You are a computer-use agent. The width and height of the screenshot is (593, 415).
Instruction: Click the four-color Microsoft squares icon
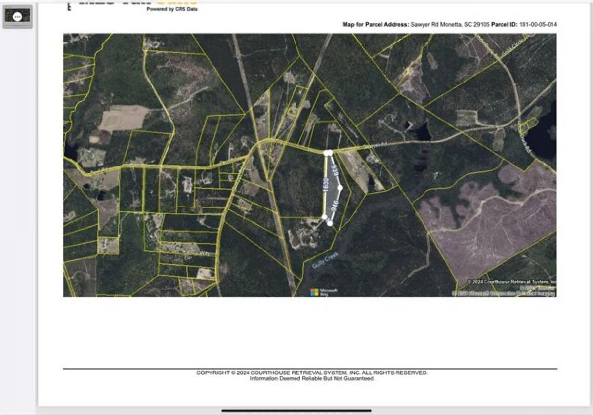click(313, 291)
